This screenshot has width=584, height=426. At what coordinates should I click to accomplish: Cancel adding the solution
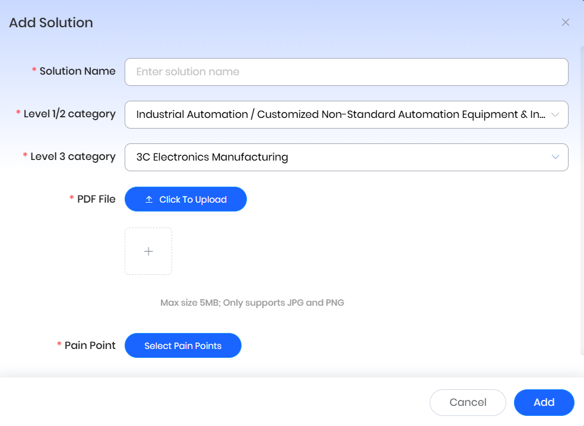click(468, 402)
